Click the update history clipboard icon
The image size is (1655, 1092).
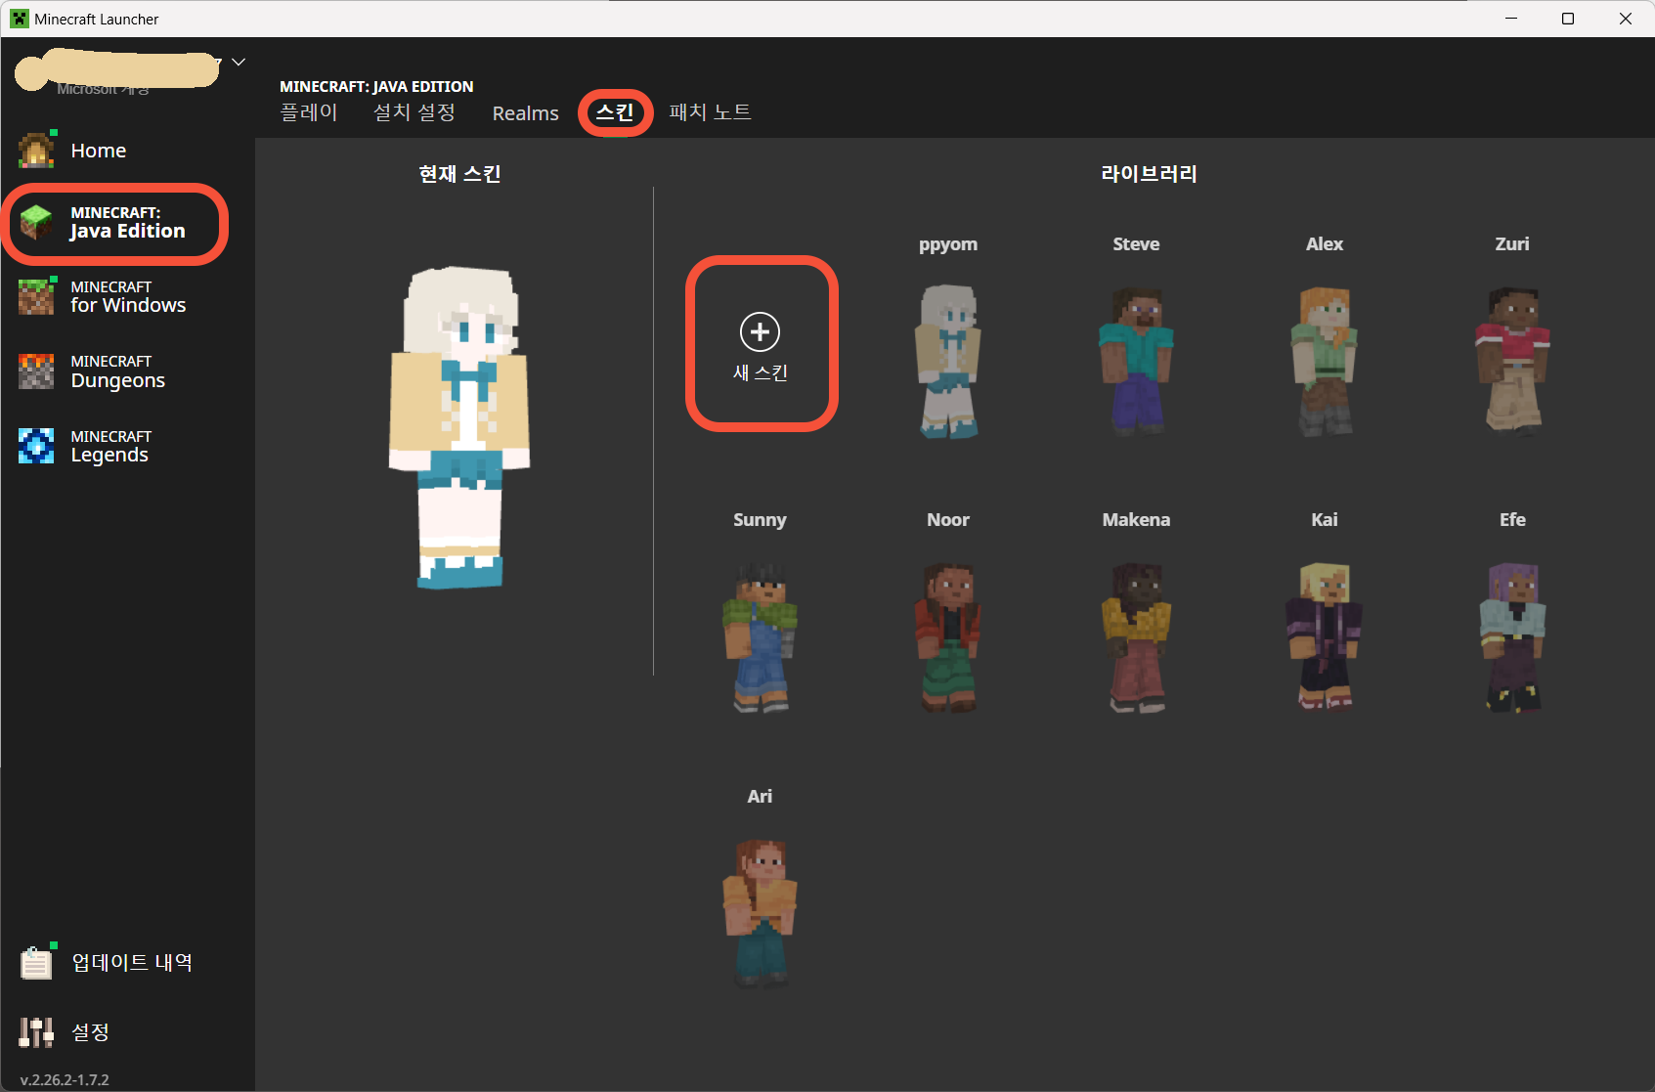36,963
